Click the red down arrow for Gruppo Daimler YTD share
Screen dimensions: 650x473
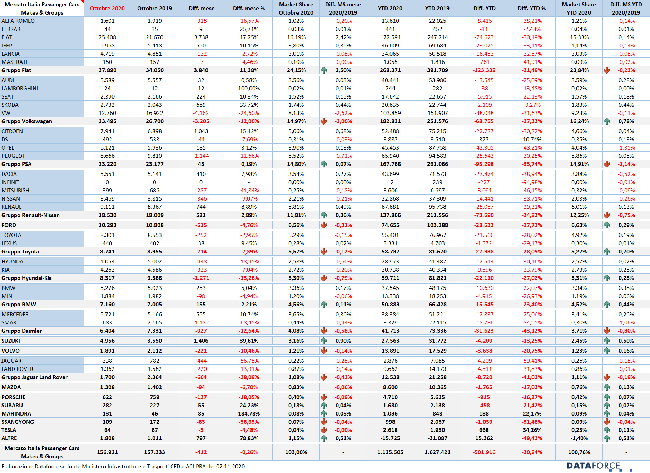[x=607, y=331]
